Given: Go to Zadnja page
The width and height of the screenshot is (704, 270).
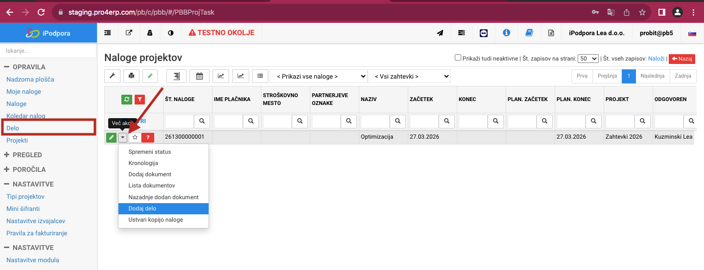Looking at the screenshot, I should (x=683, y=76).
